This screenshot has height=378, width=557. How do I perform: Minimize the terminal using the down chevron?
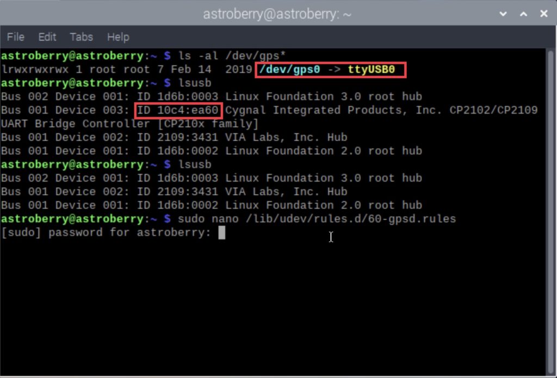coord(503,14)
